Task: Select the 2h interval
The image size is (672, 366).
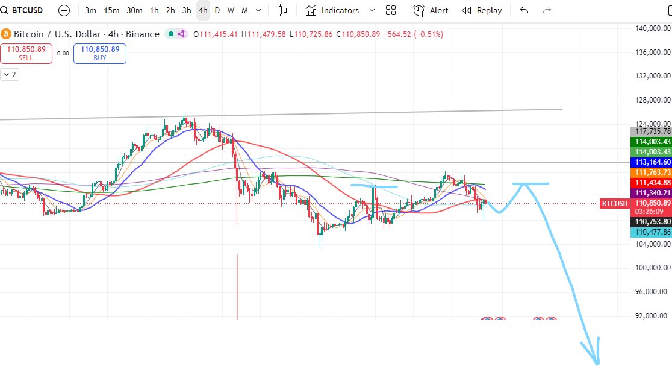Action: tap(170, 10)
